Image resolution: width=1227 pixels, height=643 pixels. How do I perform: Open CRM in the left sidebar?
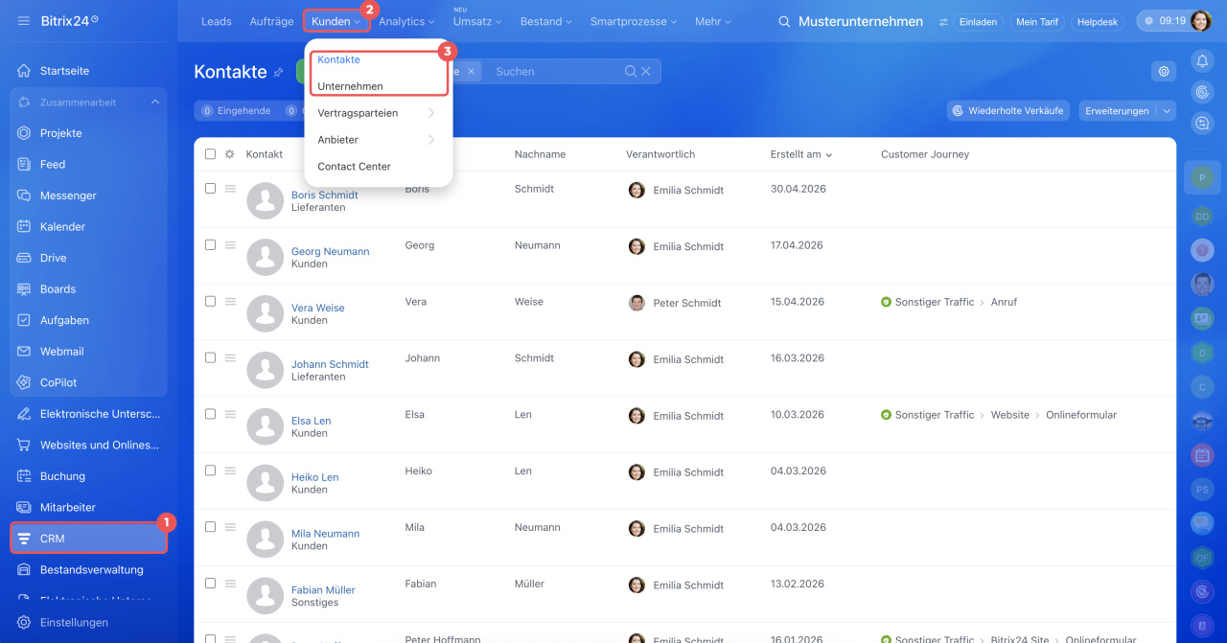(88, 539)
